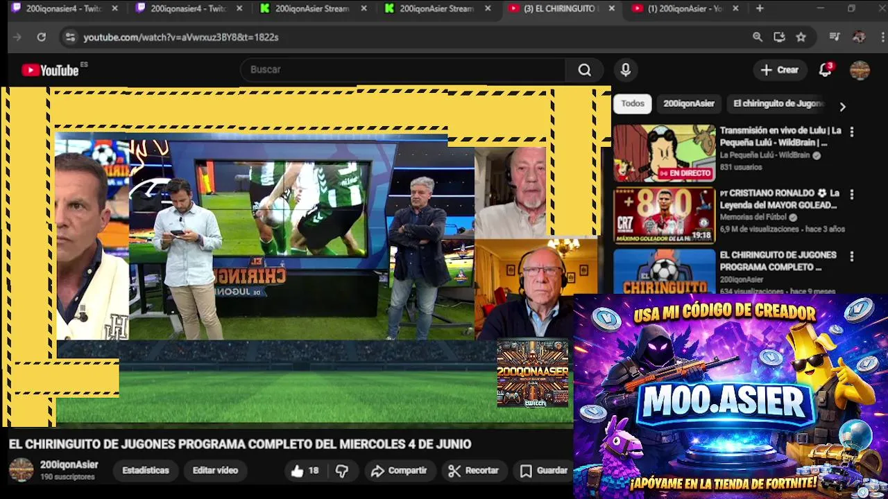888x499 pixels.
Task: Reload the page with the refresh icon
Action: (42, 37)
